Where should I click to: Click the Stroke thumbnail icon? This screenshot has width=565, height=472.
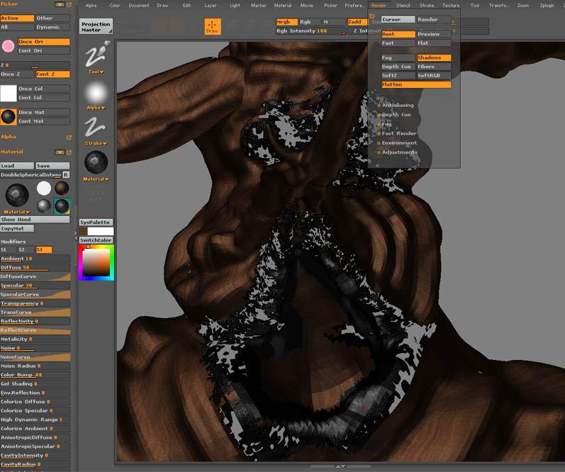95,127
